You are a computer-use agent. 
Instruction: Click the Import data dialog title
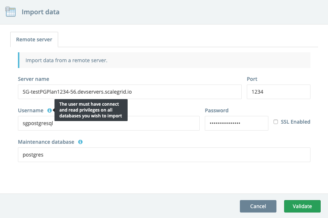pos(41,12)
